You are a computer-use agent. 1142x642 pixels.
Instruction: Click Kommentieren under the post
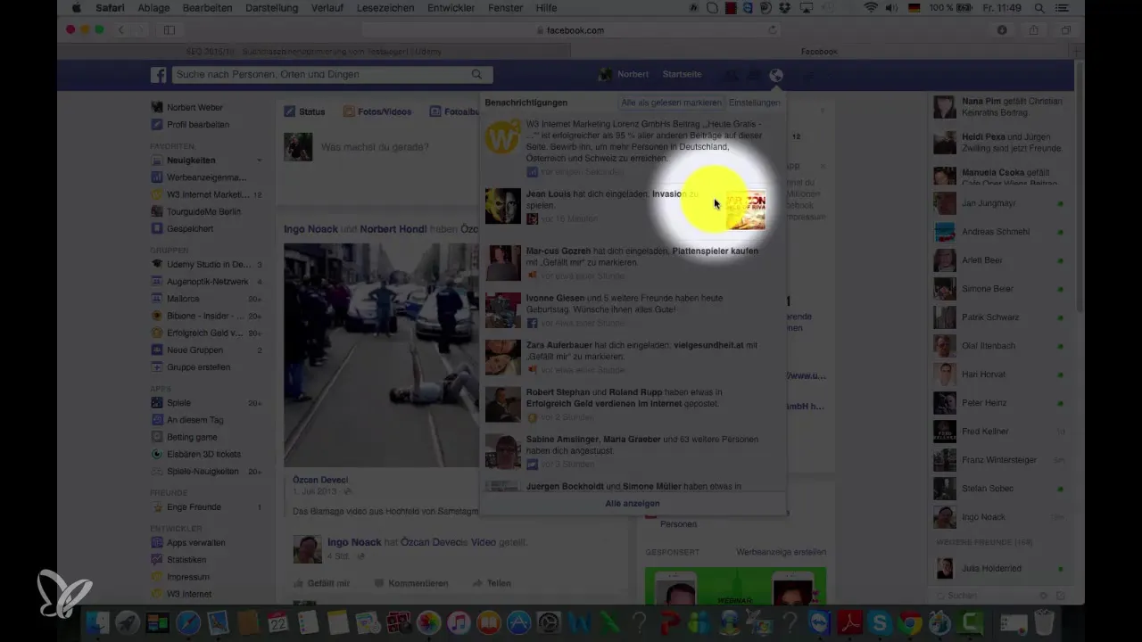point(411,583)
